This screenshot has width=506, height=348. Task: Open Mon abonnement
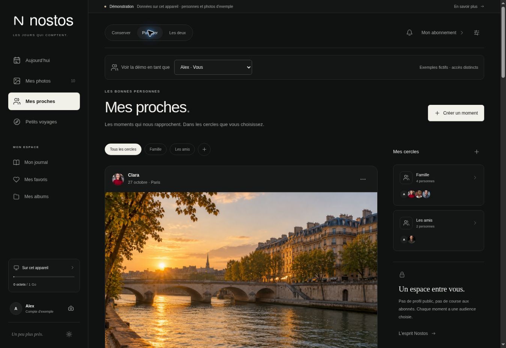point(442,33)
